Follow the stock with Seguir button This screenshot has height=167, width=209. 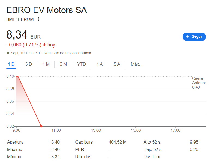pos(194,37)
